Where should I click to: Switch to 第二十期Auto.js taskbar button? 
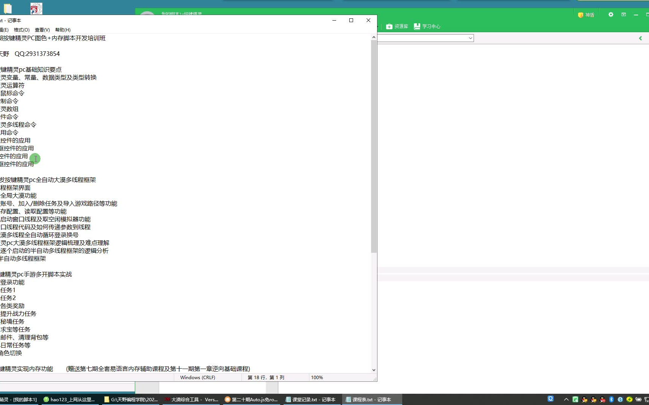coord(251,399)
